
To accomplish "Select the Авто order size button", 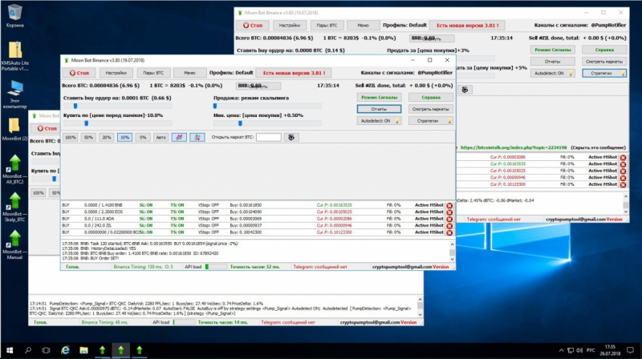I will pyautogui.click(x=161, y=137).
